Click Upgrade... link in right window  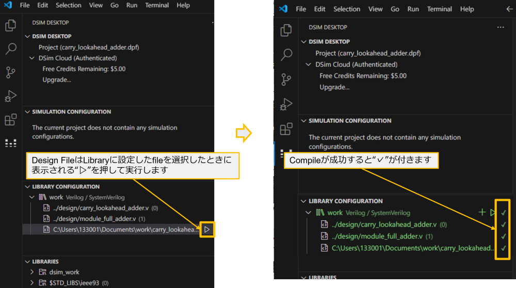334,87
